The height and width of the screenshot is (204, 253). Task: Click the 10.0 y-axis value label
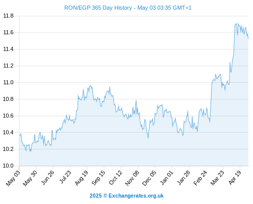pos(8,166)
